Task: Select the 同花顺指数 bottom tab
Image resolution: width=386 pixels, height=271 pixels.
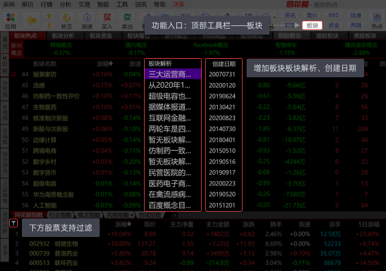Action: click(28, 215)
